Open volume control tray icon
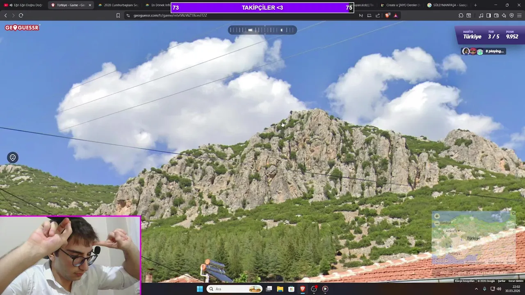 499,289
